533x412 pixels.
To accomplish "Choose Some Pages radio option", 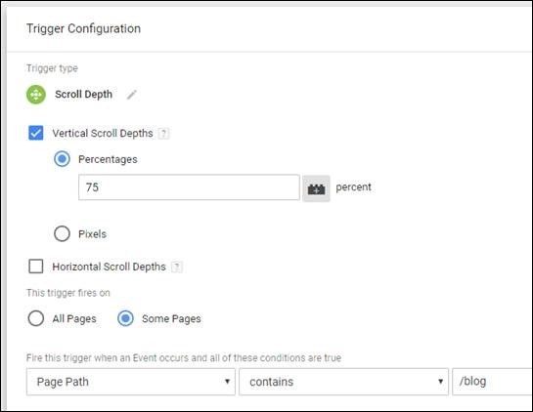I will point(125,318).
